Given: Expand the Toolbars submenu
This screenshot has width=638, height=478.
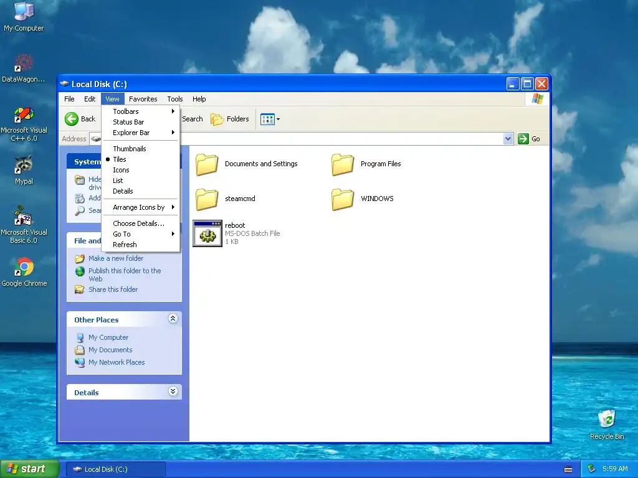Looking at the screenshot, I should click(x=140, y=111).
